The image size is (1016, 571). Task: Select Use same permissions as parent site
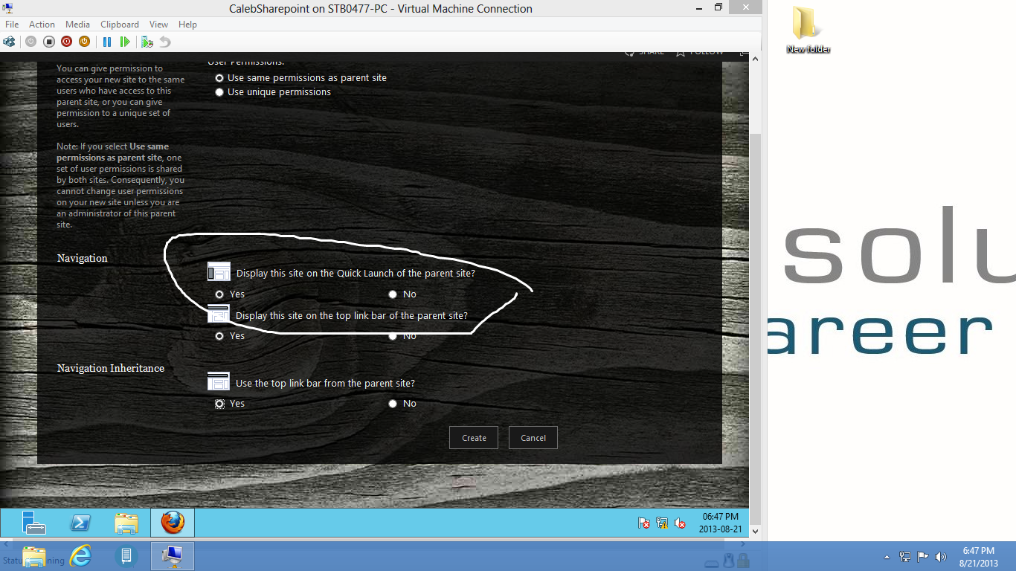click(219, 78)
